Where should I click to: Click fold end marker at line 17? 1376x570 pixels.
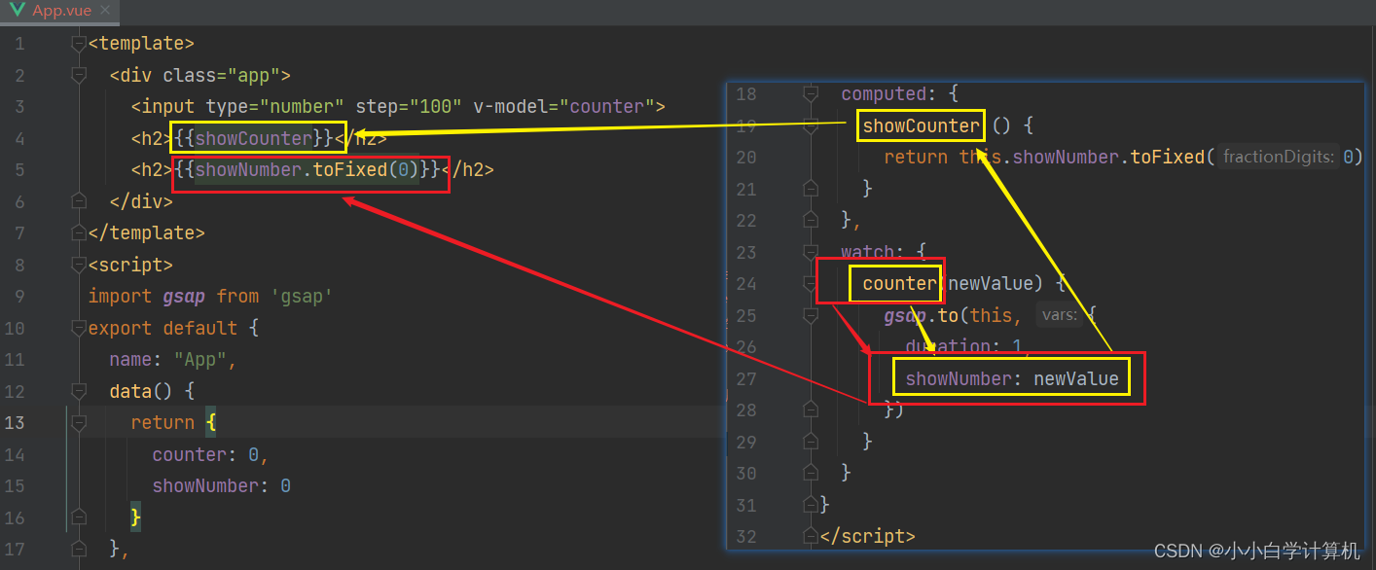pyautogui.click(x=79, y=550)
